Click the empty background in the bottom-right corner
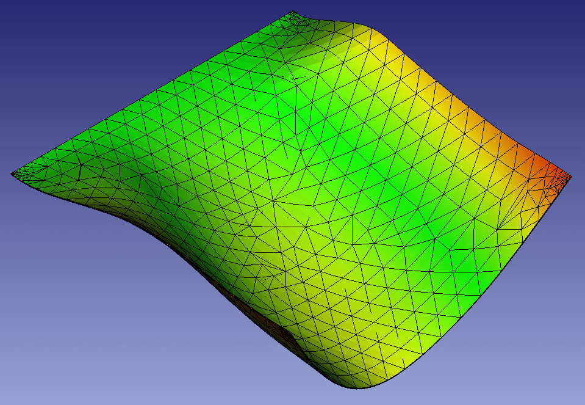585x405 pixels. [x=537, y=367]
